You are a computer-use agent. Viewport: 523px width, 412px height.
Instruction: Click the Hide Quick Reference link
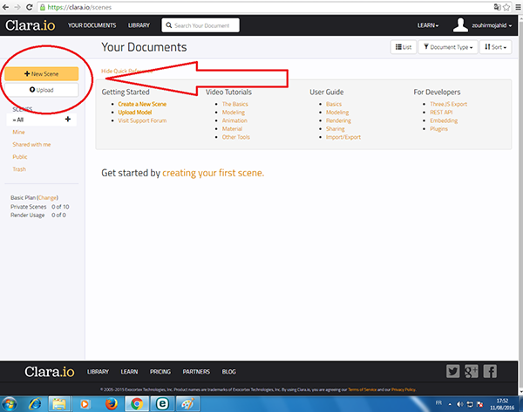point(126,71)
